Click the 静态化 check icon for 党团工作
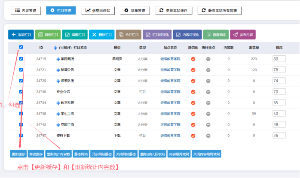The width and height of the screenshot is (300, 178). (193, 124)
